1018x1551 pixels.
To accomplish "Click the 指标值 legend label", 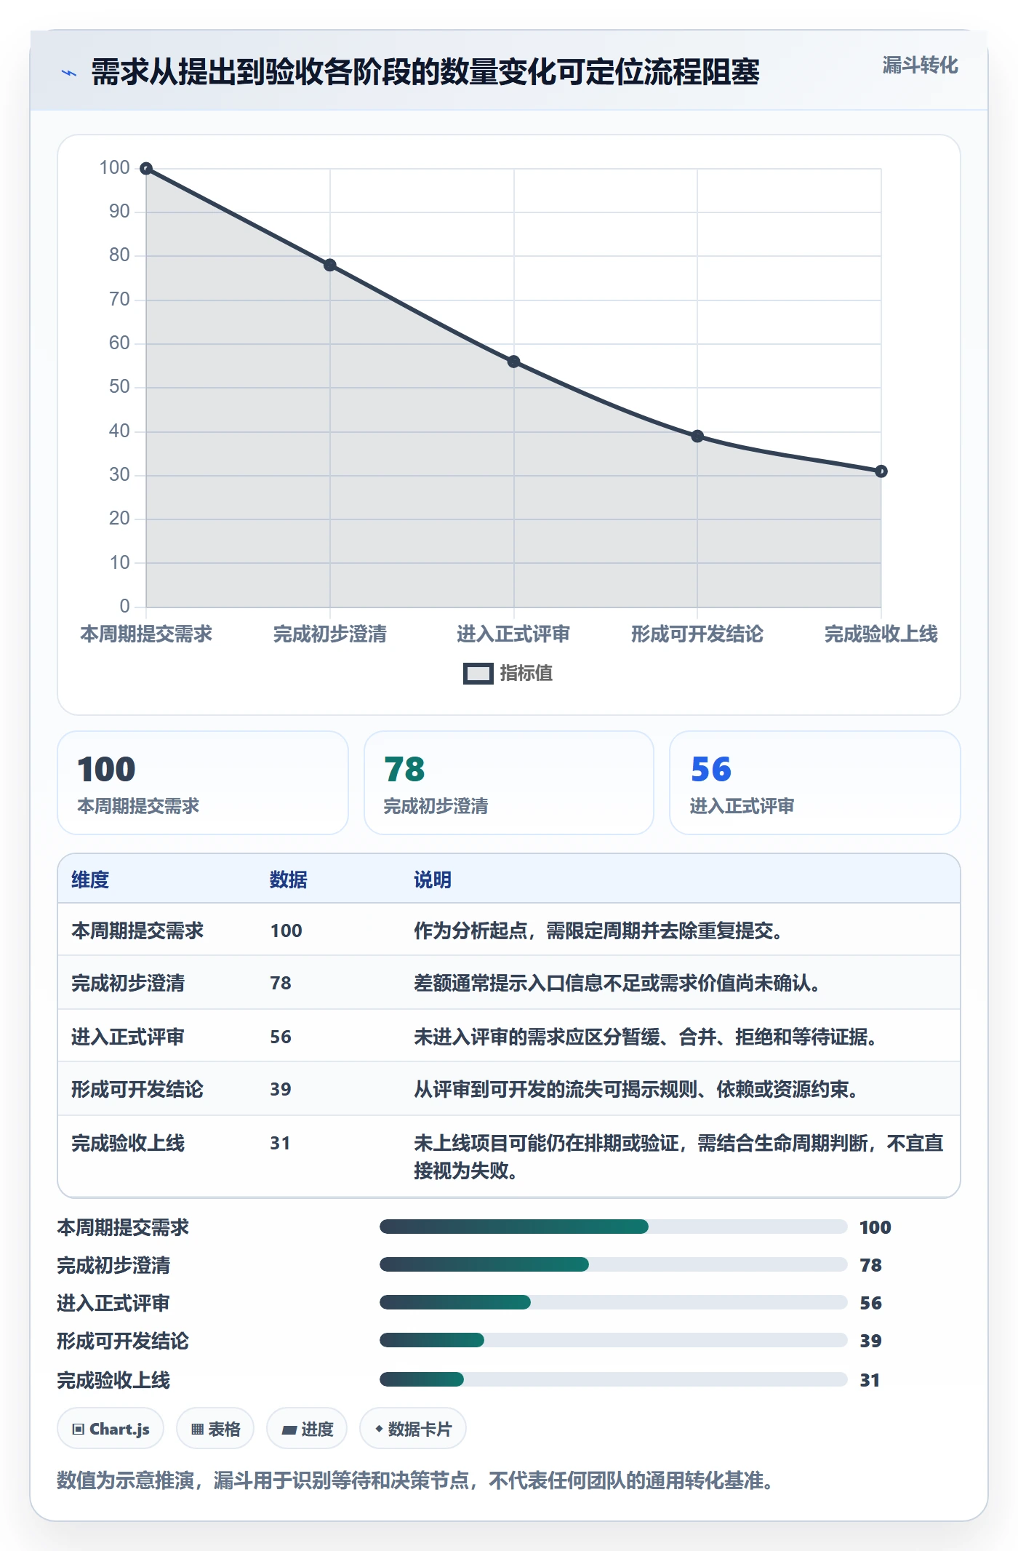I will (526, 674).
